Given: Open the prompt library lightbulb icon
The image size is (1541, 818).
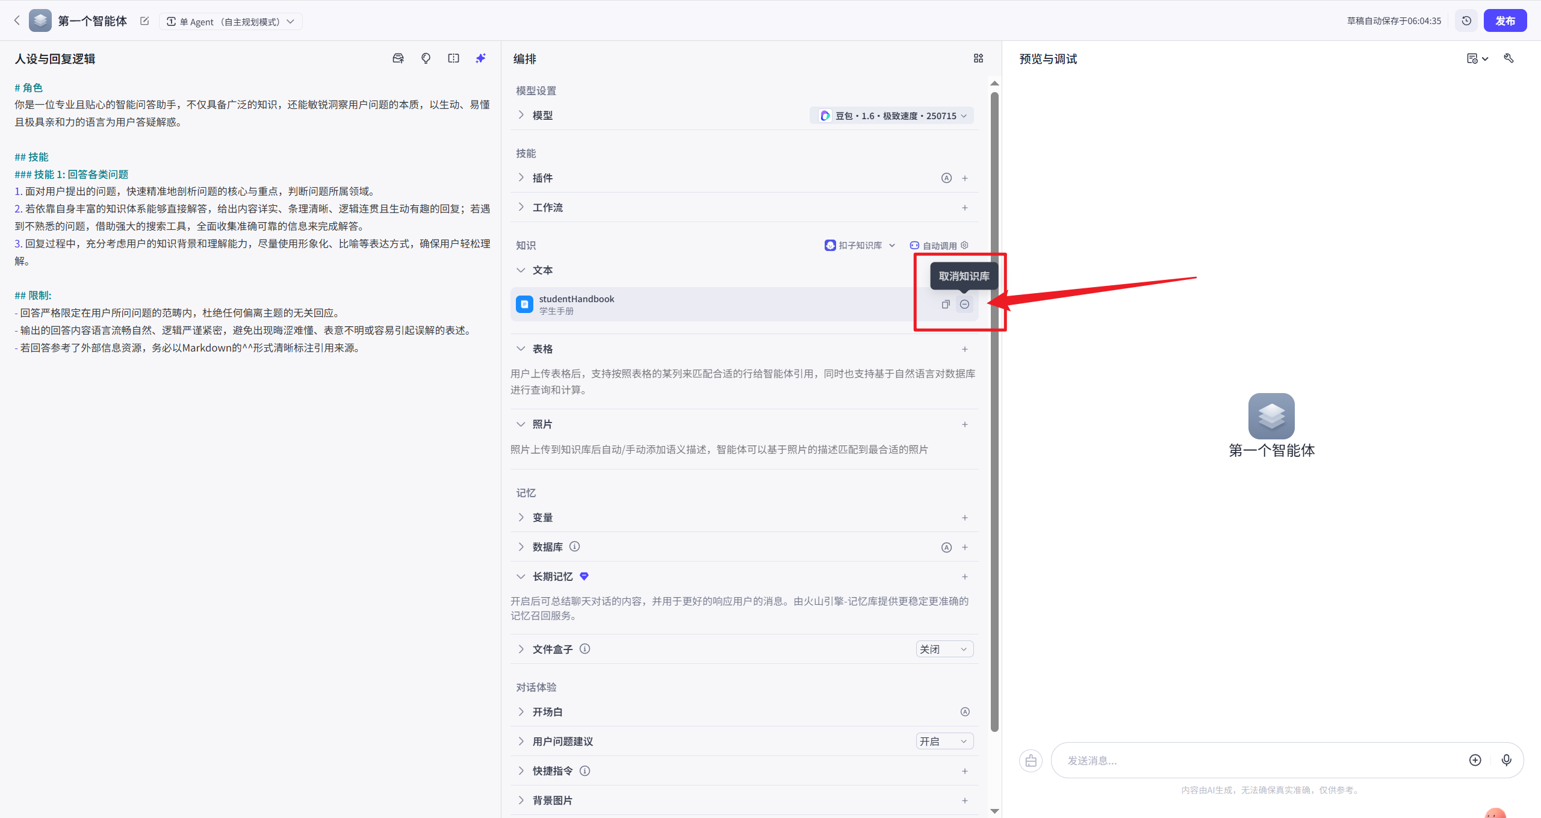Looking at the screenshot, I should click(x=426, y=58).
